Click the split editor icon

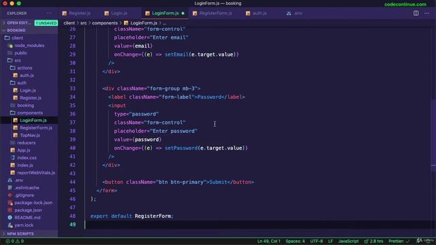point(416,13)
